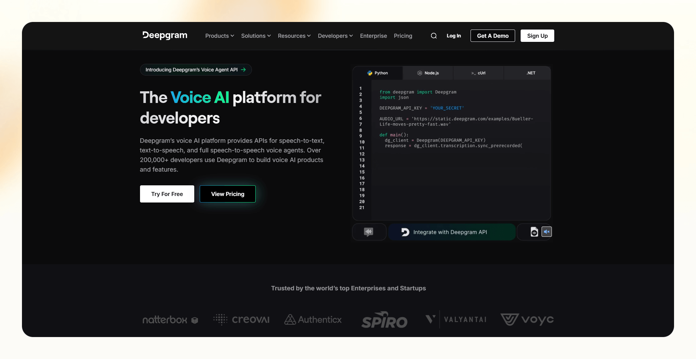
Task: Click the View Pricing button
Action: click(x=228, y=194)
